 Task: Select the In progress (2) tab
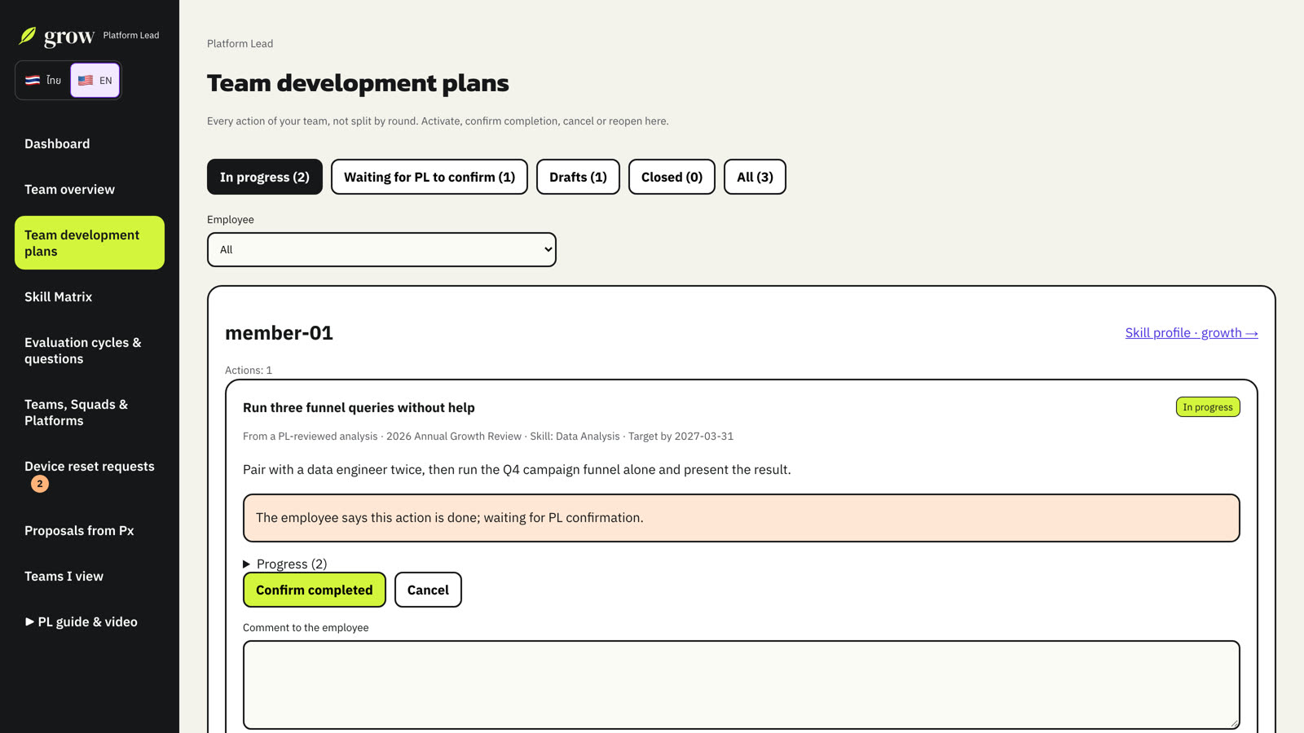pos(265,177)
